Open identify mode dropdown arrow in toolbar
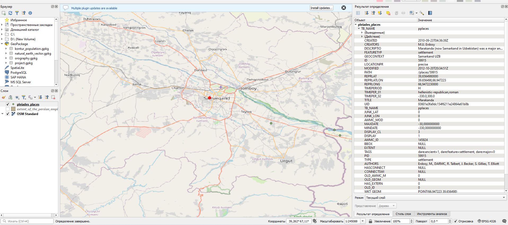Screen dimensions: 508x225 417,13
